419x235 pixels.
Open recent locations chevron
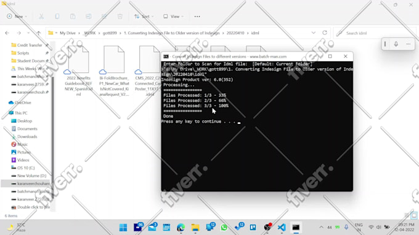pos(28,33)
